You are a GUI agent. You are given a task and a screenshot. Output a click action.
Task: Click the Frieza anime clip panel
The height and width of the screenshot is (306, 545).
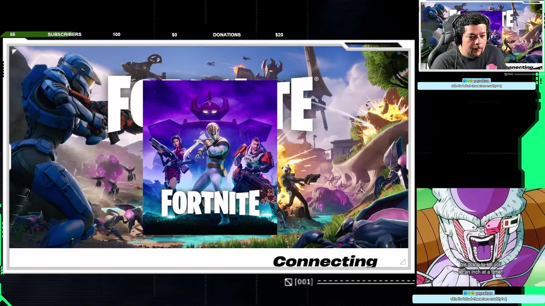tap(481, 237)
